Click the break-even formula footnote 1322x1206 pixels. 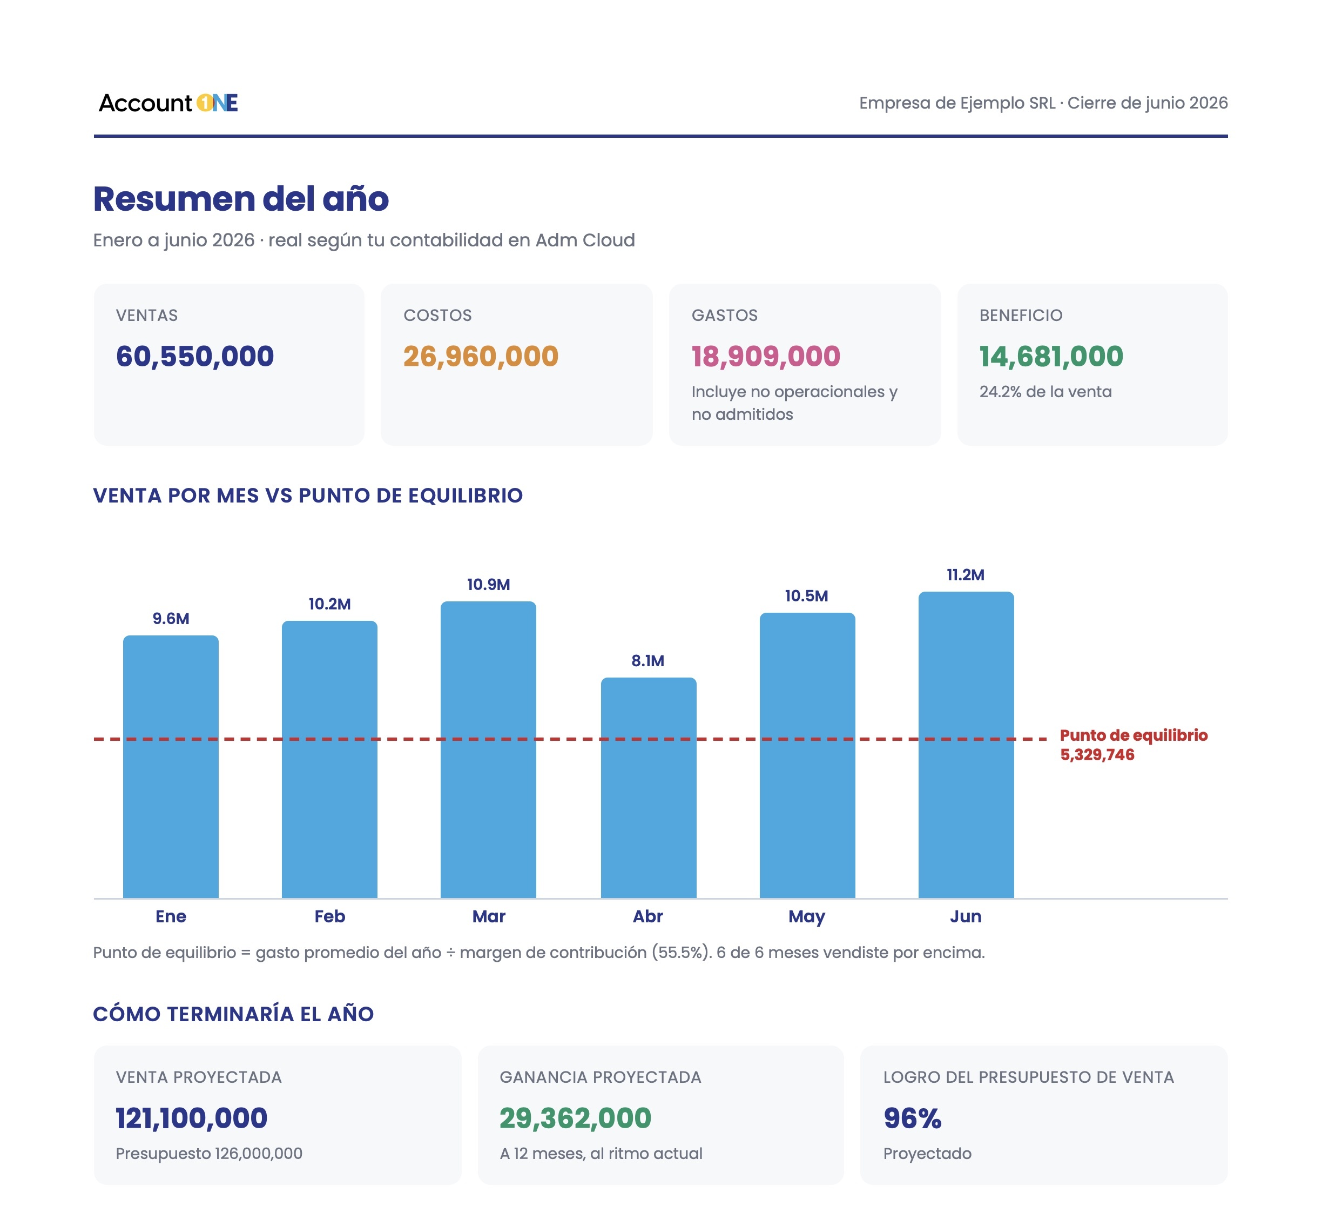click(x=539, y=953)
